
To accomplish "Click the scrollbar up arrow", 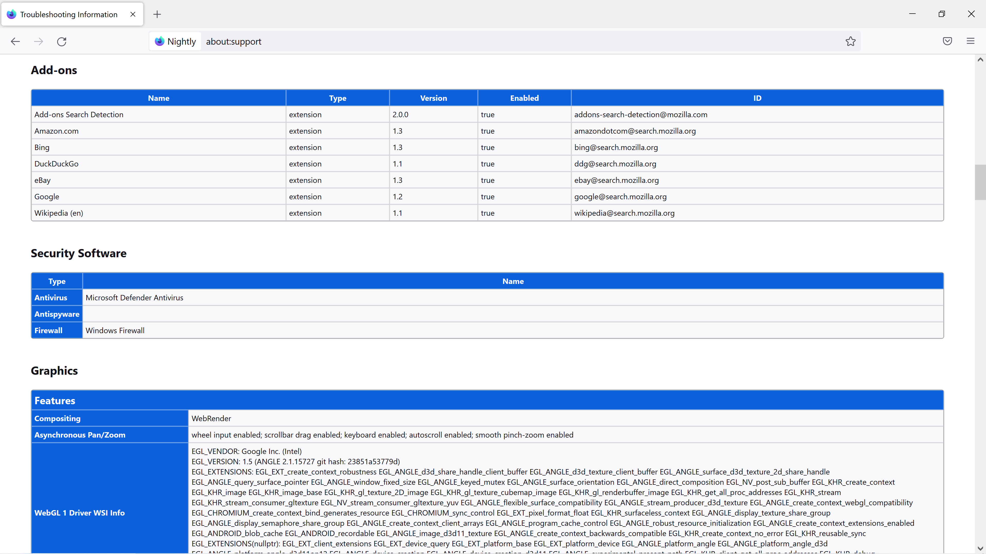I will 980,59.
